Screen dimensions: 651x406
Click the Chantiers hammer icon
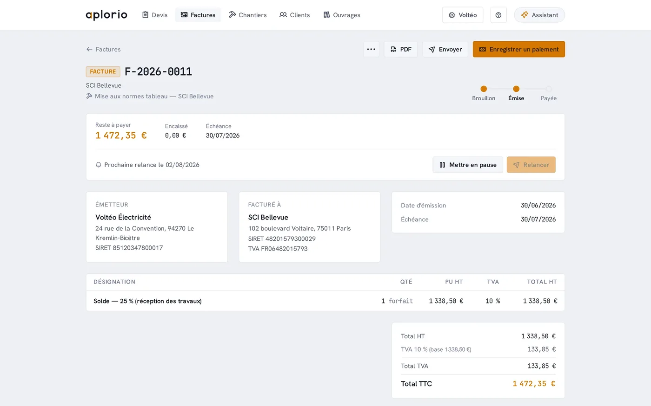[x=232, y=15]
